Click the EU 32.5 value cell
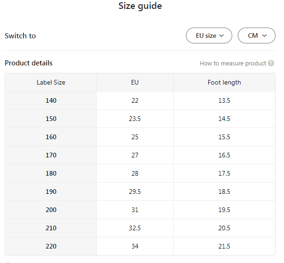 coord(135,228)
